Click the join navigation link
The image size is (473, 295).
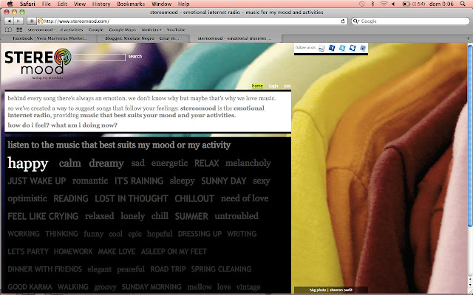287,86
